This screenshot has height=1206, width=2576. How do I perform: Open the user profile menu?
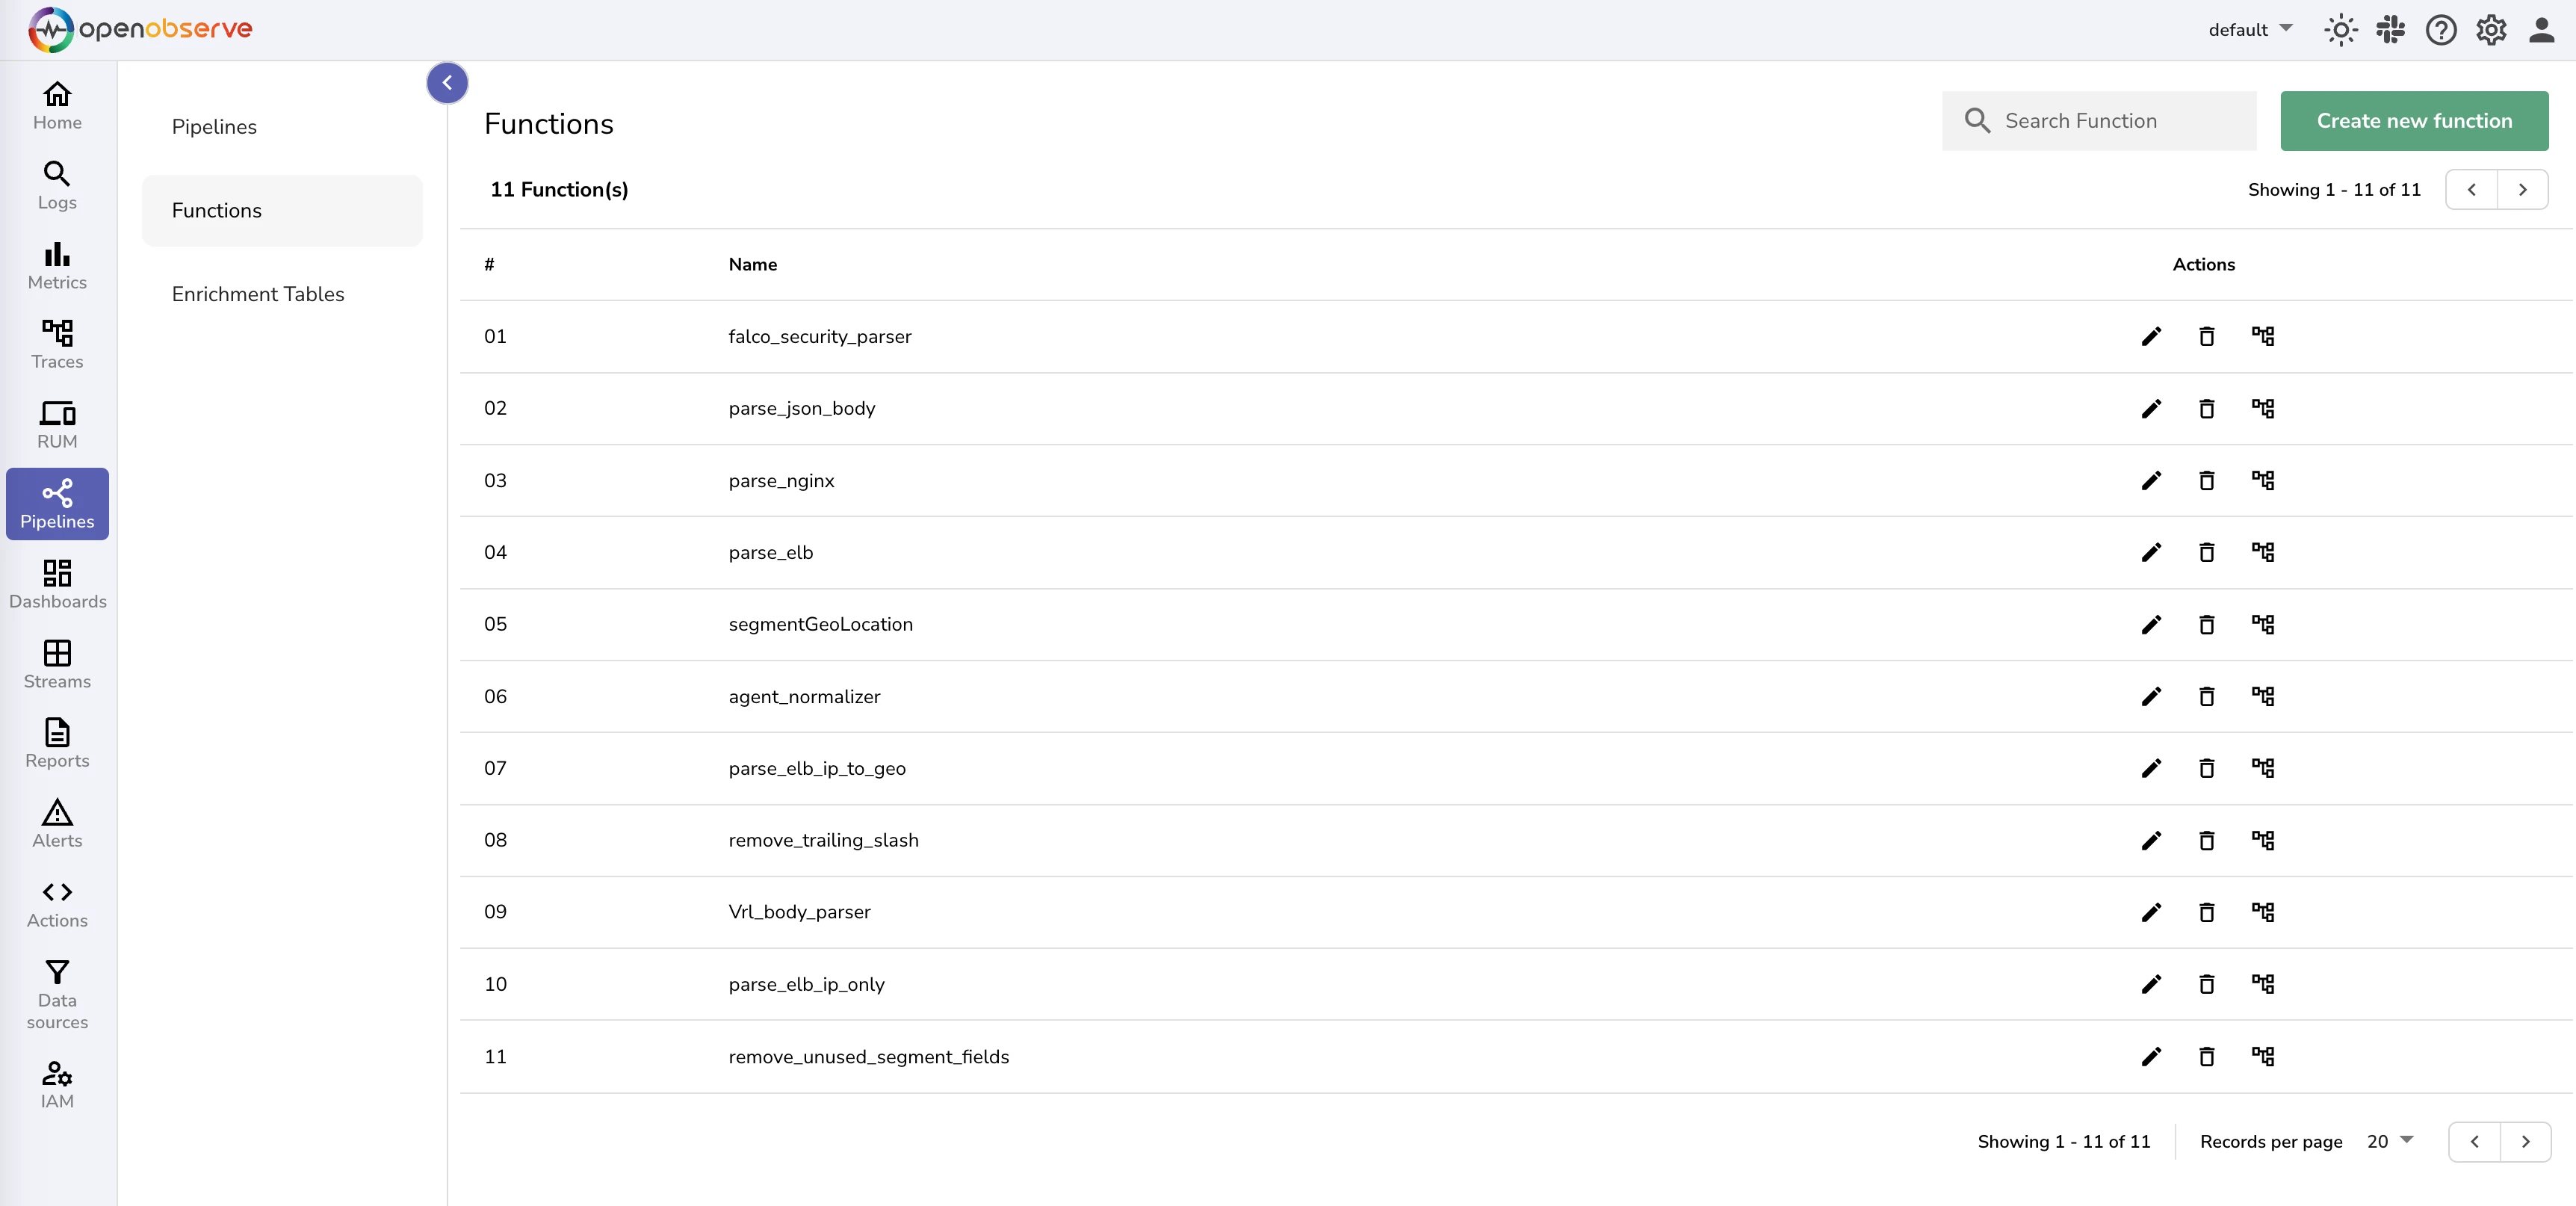point(2541,30)
